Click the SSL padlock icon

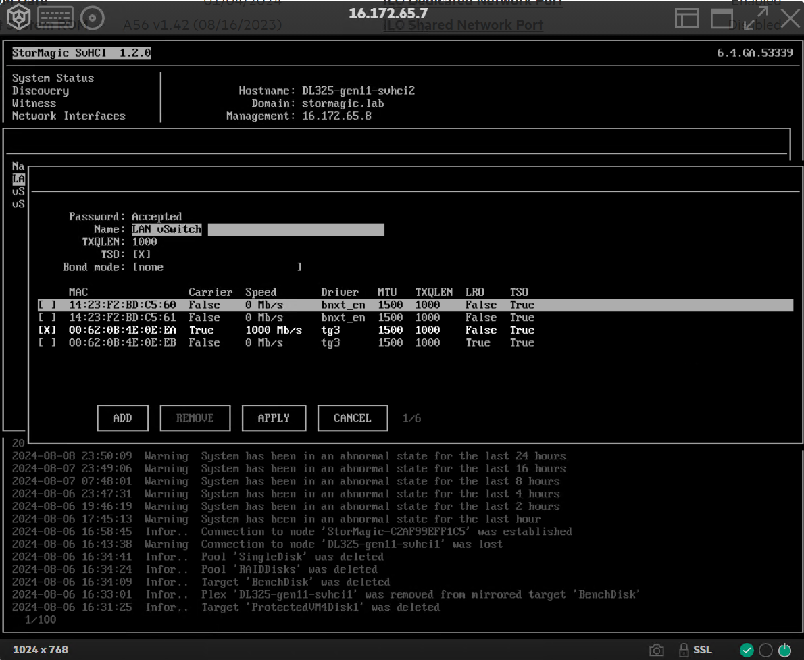pyautogui.click(x=684, y=650)
